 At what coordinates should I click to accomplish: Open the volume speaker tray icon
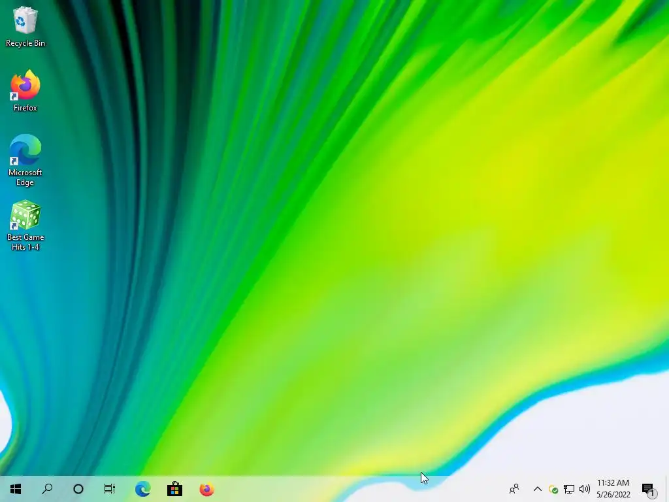coord(585,489)
